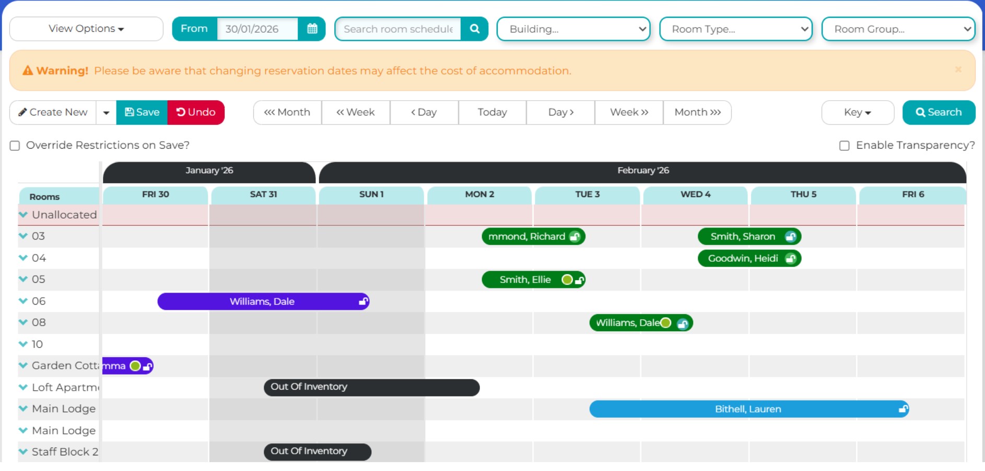Tick the Enable Transparency checkbox
The image size is (985, 471).
844,146
